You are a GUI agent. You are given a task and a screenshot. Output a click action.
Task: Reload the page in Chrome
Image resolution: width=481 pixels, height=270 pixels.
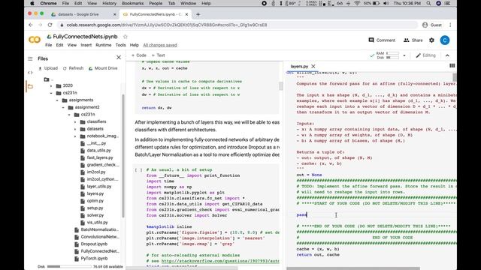click(x=50, y=25)
